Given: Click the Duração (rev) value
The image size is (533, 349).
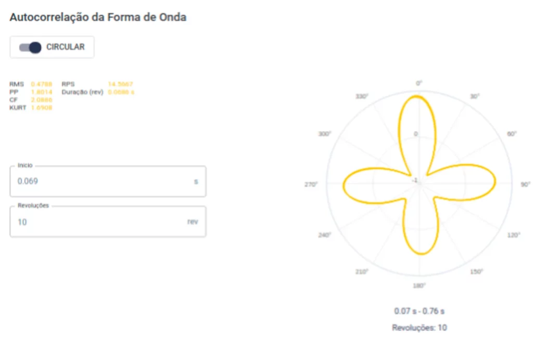Looking at the screenshot, I should 121,92.
